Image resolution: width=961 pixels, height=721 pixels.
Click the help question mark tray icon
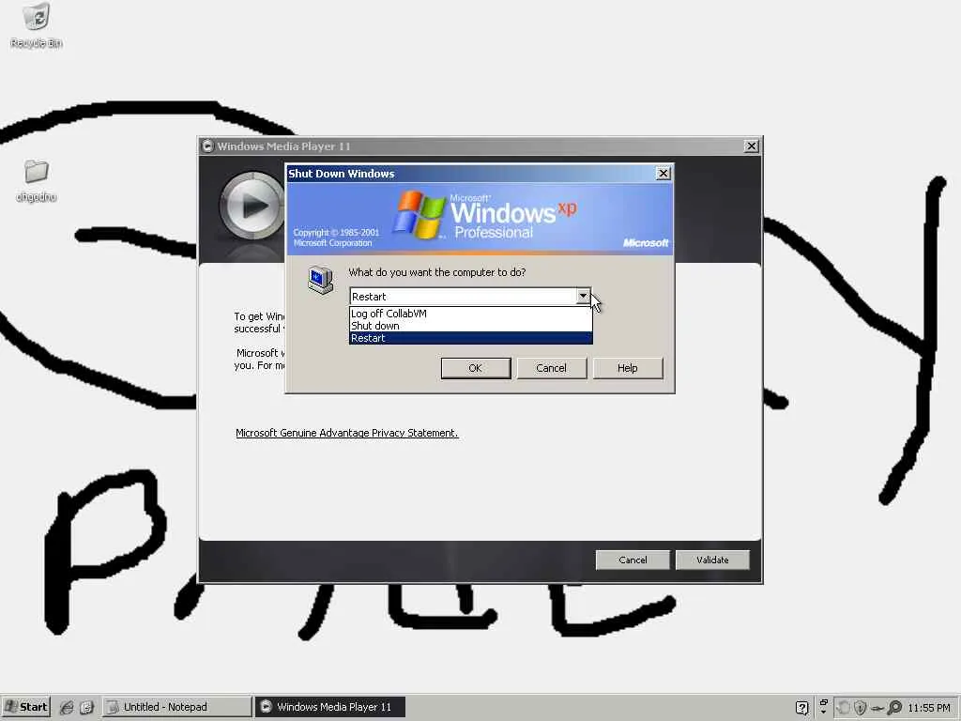click(x=801, y=708)
